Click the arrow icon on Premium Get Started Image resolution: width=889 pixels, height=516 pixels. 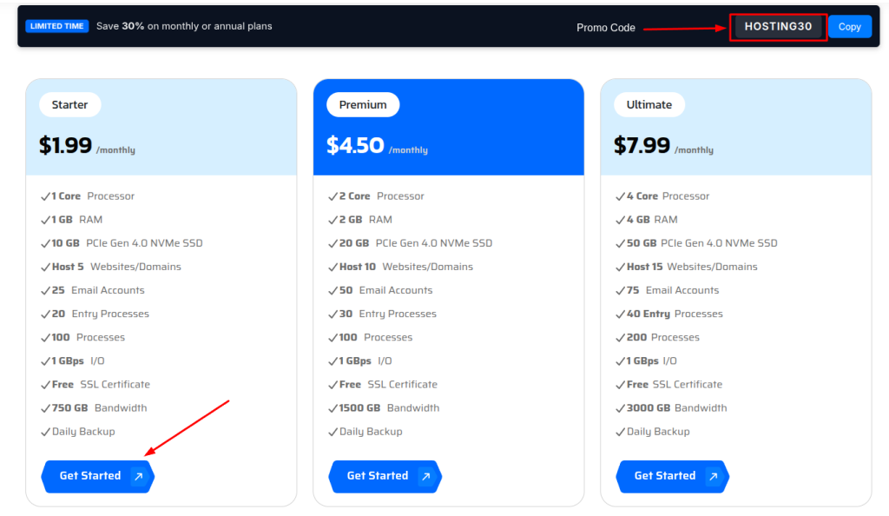[x=425, y=476]
